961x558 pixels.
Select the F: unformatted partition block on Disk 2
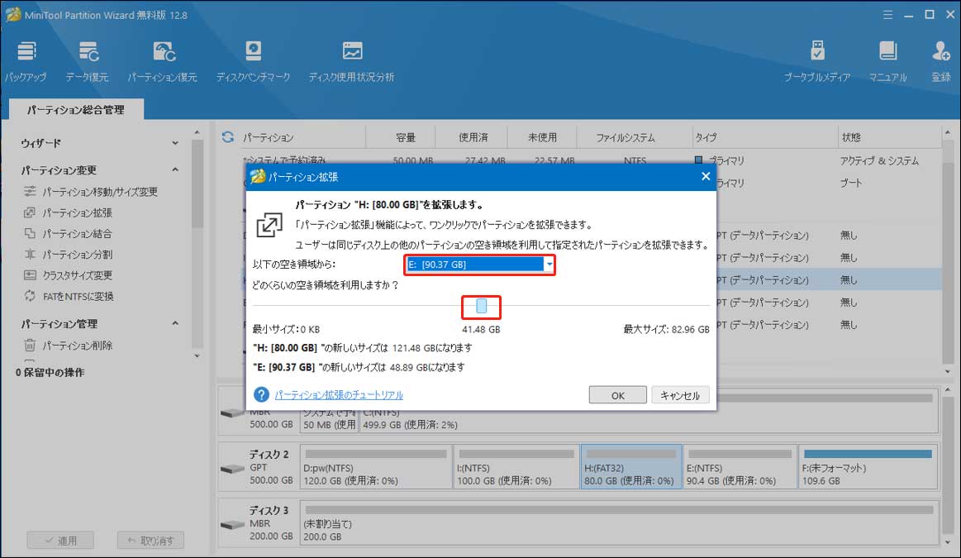pos(868,467)
